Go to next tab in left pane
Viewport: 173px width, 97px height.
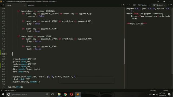[4, 5]
